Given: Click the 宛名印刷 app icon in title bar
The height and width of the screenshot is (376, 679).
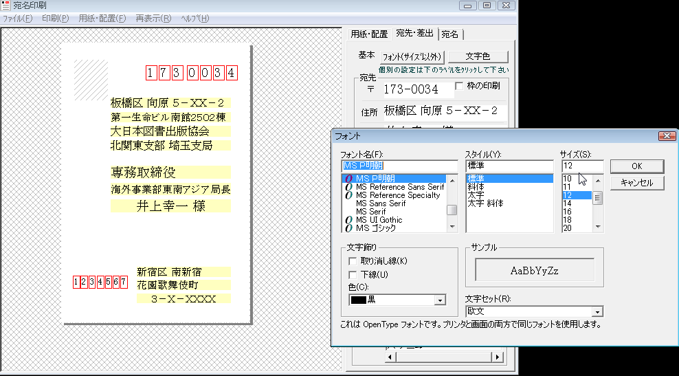Looking at the screenshot, I should coord(6,5).
